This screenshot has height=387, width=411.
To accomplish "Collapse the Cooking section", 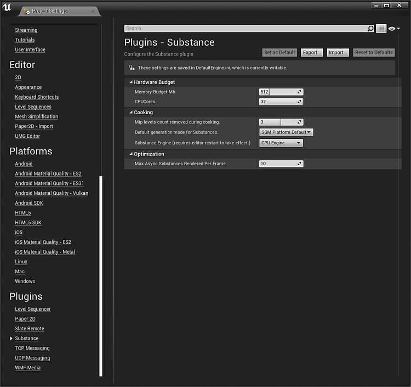I will point(131,113).
